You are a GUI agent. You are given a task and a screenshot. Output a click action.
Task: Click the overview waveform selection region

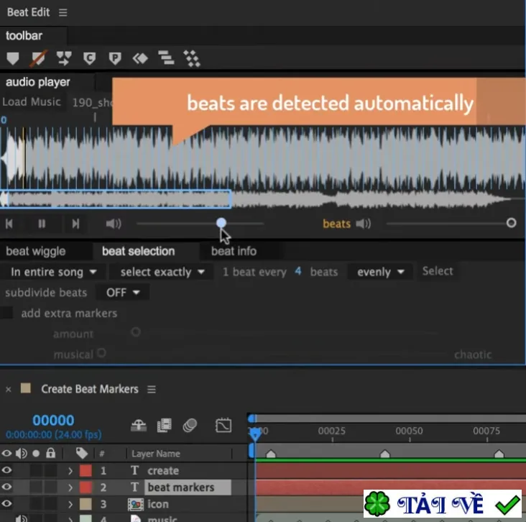[116, 199]
